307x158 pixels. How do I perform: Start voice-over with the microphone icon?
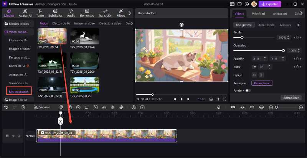[219, 107]
